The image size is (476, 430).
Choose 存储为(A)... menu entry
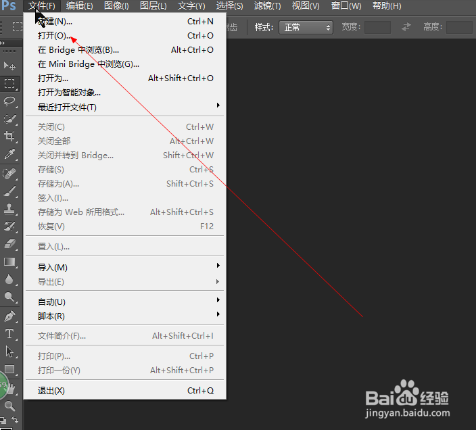tap(125, 184)
